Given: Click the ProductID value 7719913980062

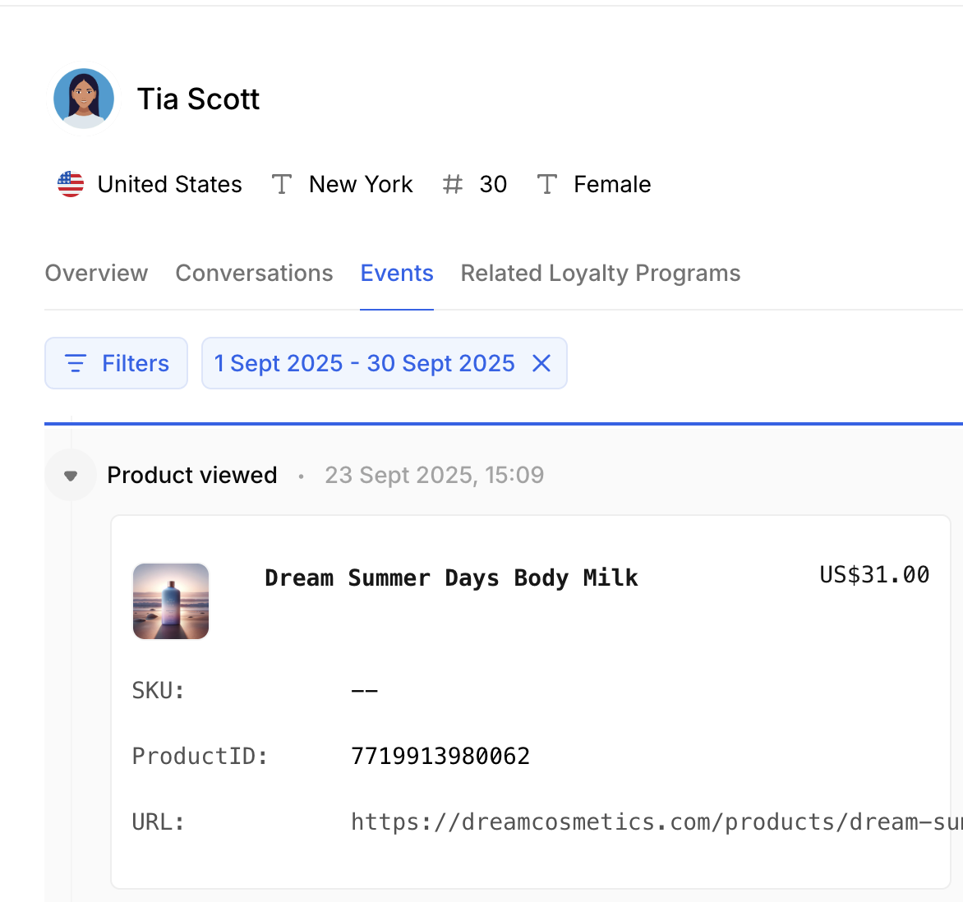Looking at the screenshot, I should [x=440, y=756].
